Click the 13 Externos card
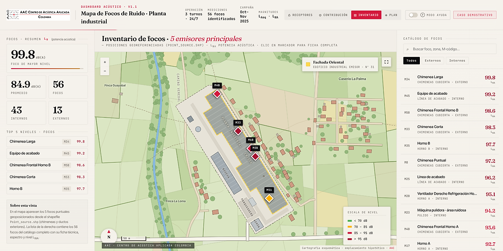 click(68, 113)
